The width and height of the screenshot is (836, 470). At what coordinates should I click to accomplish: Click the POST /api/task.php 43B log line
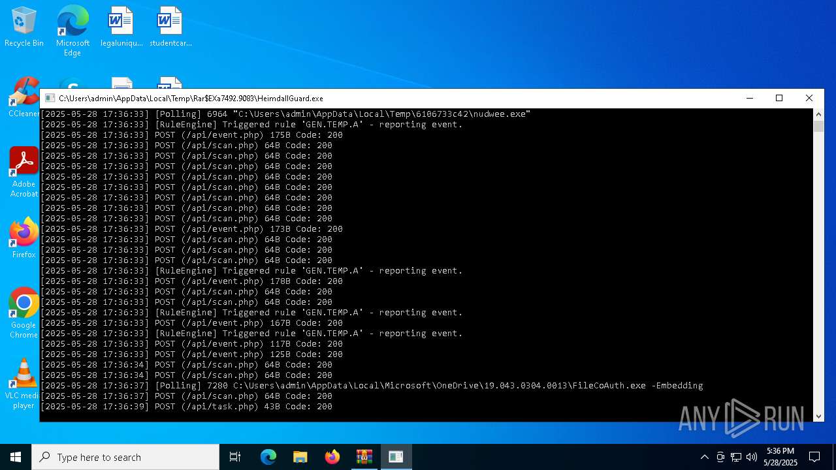point(186,407)
